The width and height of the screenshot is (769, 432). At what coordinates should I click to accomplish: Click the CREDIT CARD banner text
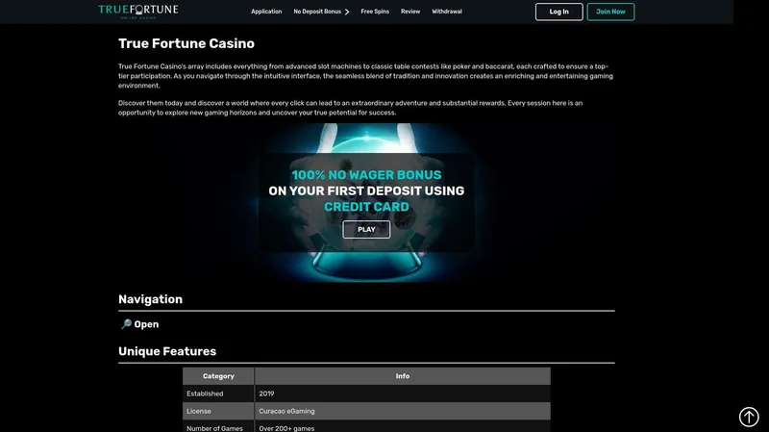coord(366,207)
